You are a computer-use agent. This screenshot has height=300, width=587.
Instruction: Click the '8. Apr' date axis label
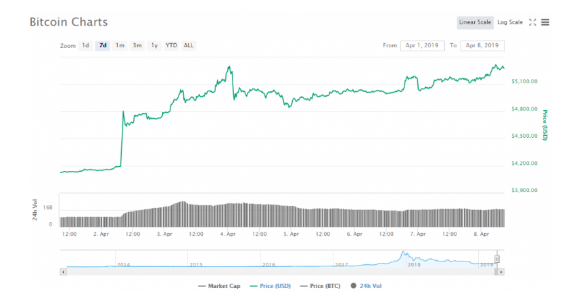pos(482,234)
